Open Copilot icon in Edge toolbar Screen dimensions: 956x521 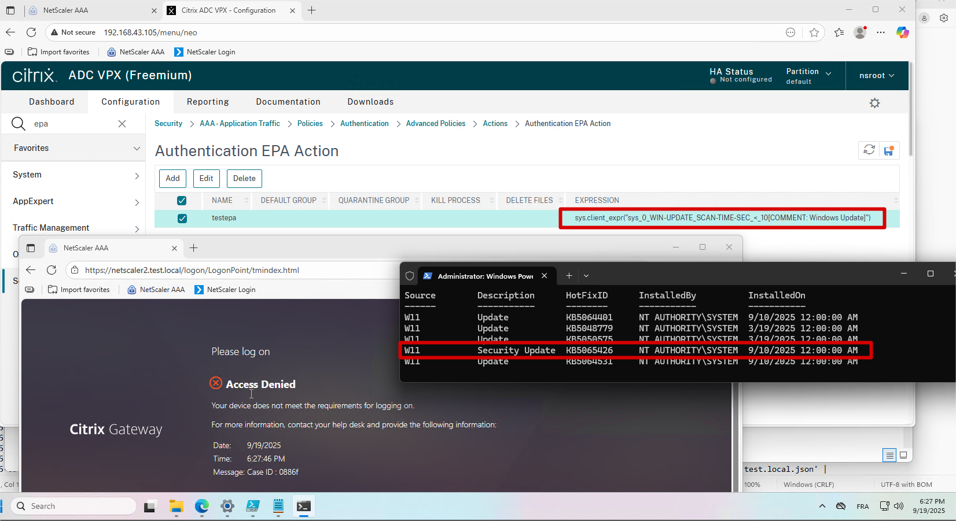(x=902, y=32)
